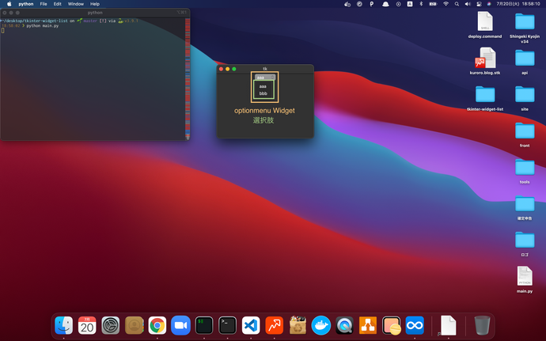Launch Visual Studio Code from the Dock
Viewport: 546px width, 341px height.
[x=251, y=325]
